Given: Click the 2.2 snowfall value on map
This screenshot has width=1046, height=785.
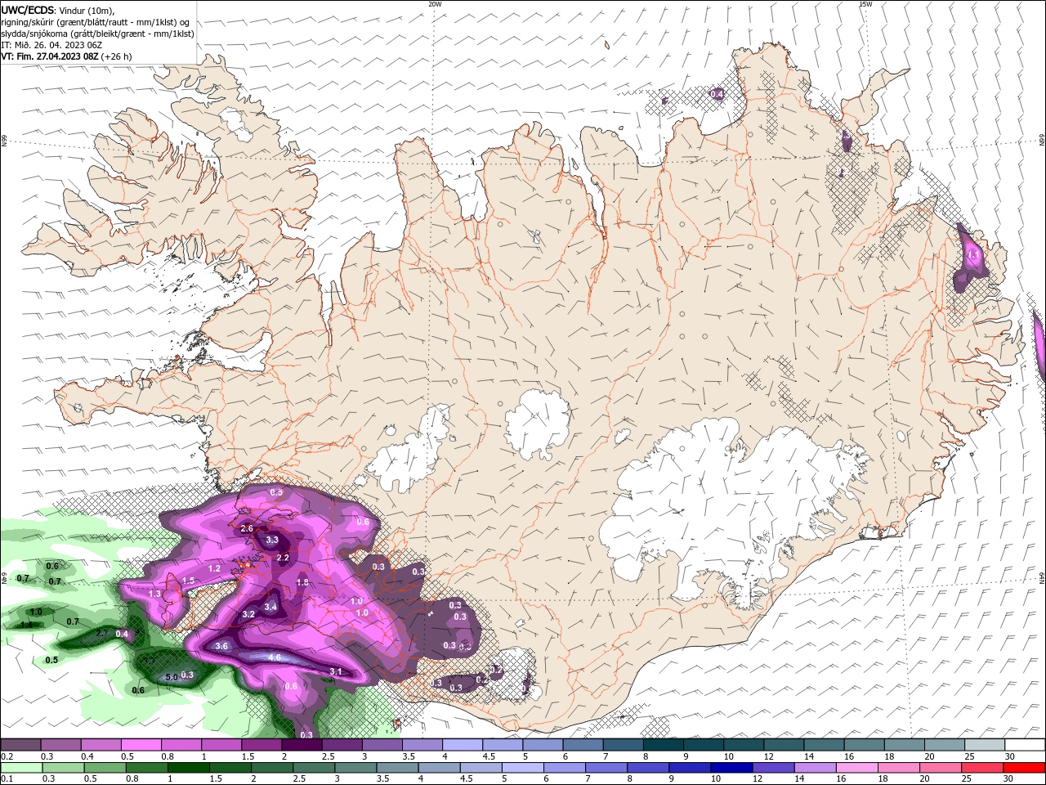Looking at the screenshot, I should (x=284, y=558).
